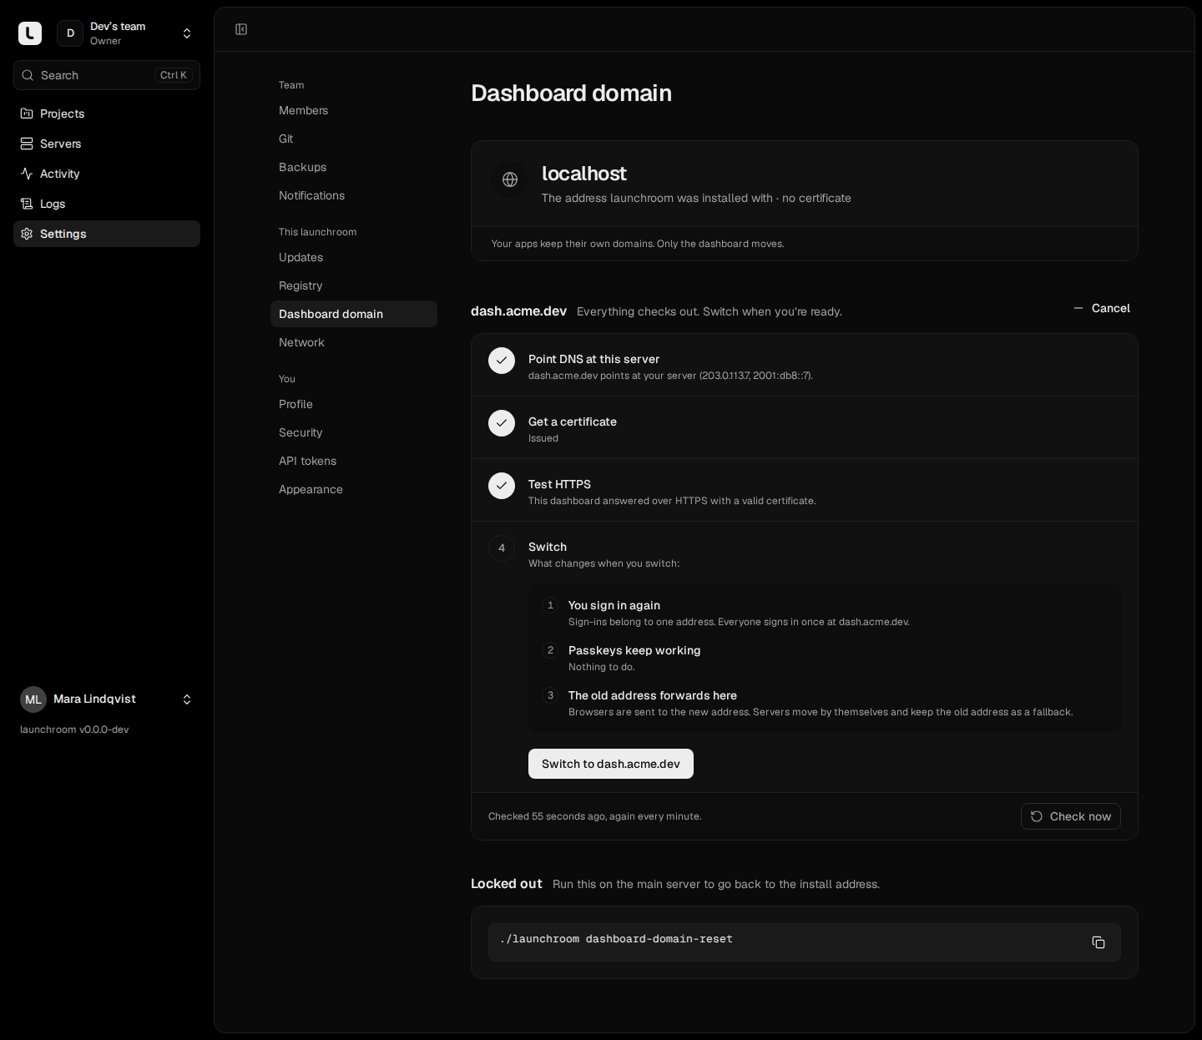Image resolution: width=1202 pixels, height=1040 pixels.
Task: Click the Check now button
Action: 1071,816
